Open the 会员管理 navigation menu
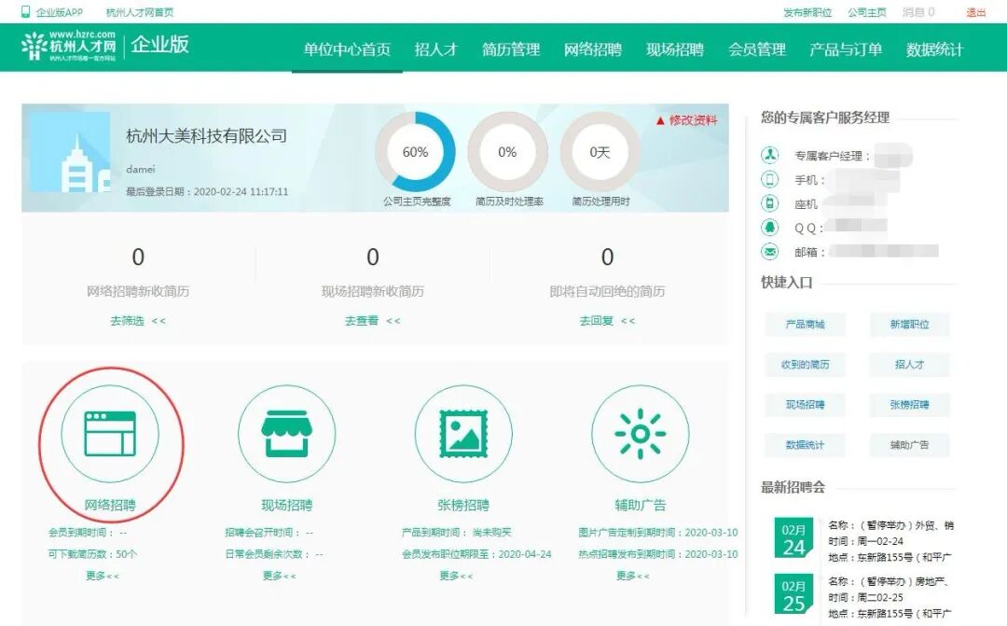 click(757, 49)
